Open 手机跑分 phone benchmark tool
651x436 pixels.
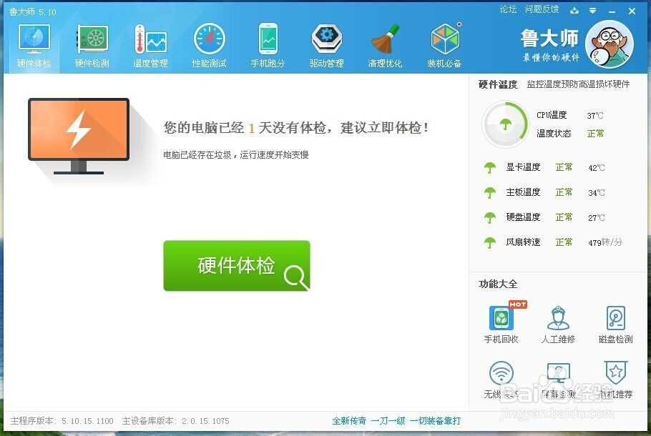point(268,43)
